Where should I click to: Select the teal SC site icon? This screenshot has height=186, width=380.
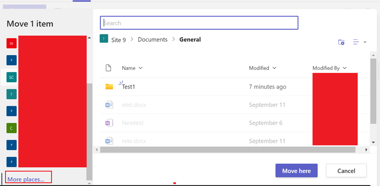coord(11,77)
